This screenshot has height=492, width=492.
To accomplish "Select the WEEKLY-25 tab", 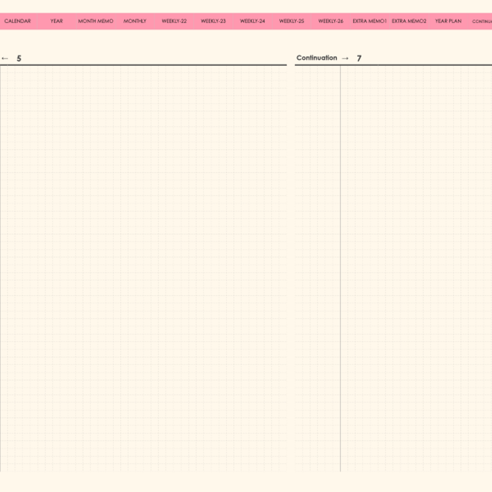I will click(x=291, y=21).
